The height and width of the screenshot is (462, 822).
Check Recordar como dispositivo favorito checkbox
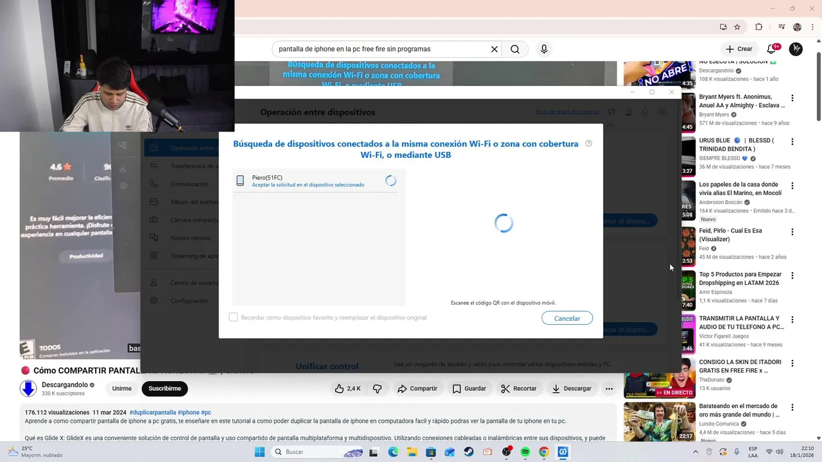[233, 317]
